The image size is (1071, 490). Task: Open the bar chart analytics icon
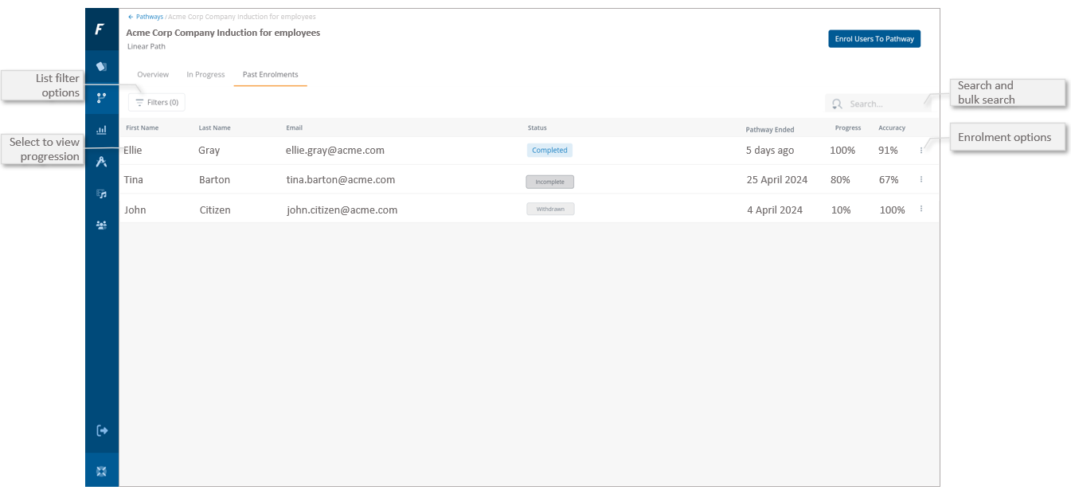coord(101,130)
